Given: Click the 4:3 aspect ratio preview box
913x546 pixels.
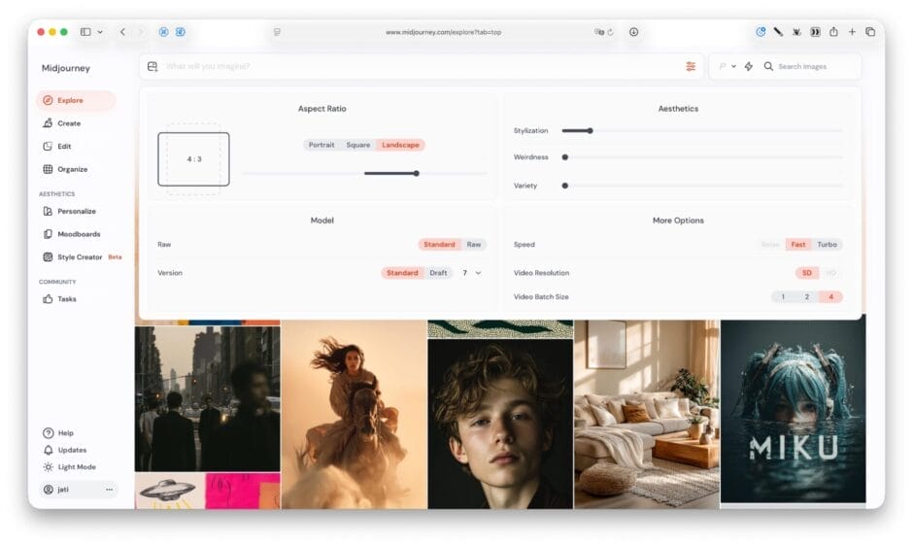Looking at the screenshot, I should 194,159.
